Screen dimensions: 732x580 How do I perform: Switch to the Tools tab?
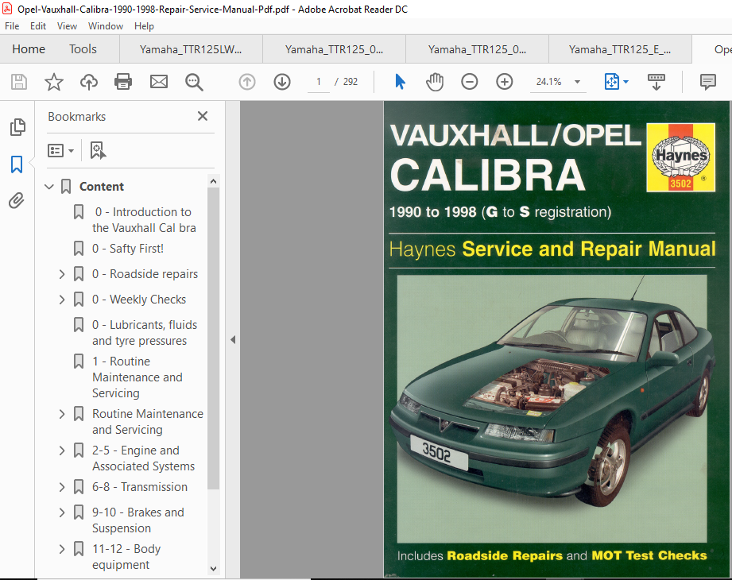tap(83, 49)
